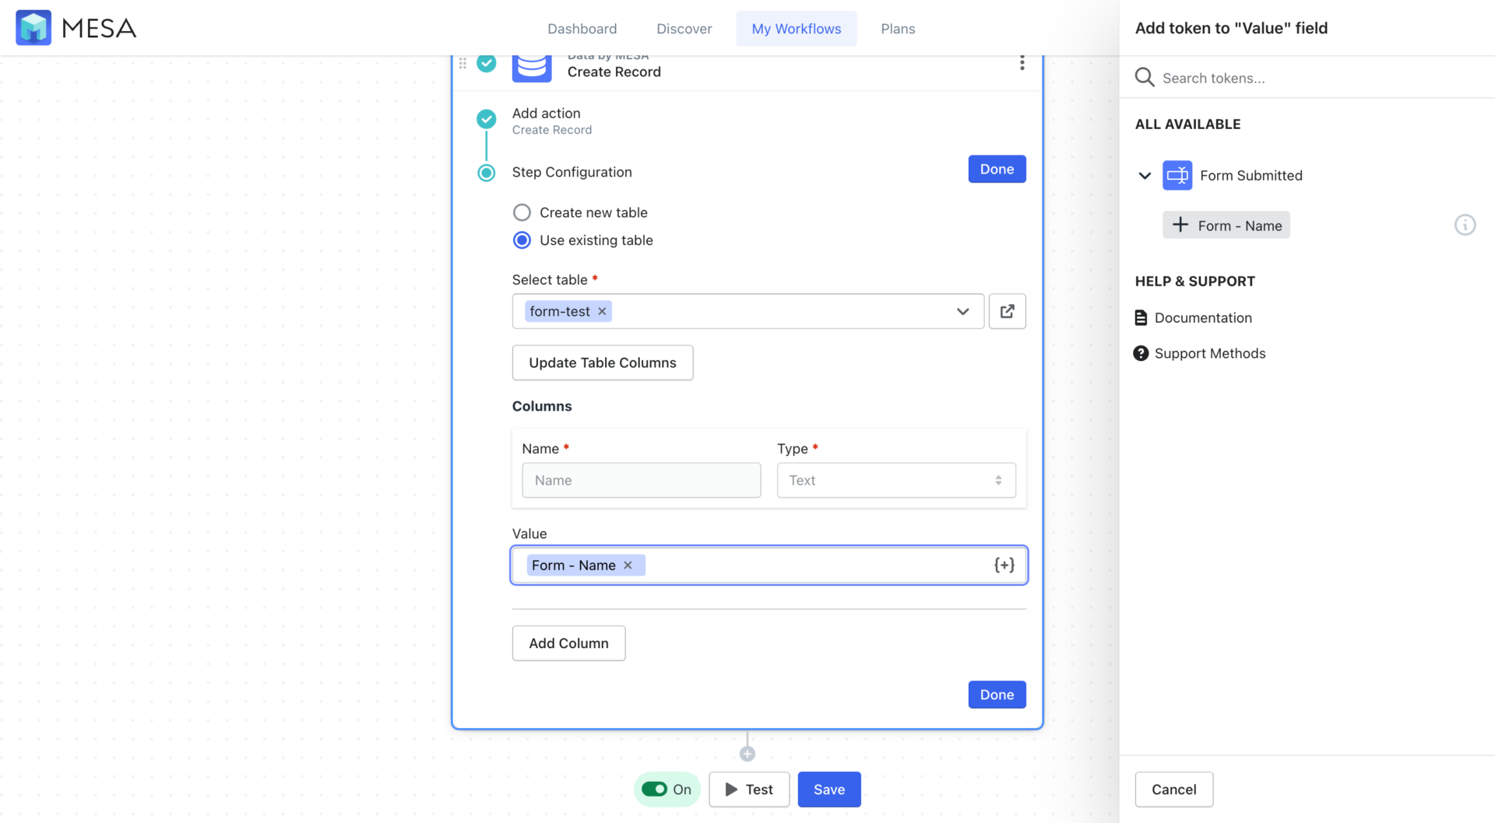This screenshot has width=1495, height=823.
Task: Collapse the Form Submitted token group
Action: tap(1145, 175)
